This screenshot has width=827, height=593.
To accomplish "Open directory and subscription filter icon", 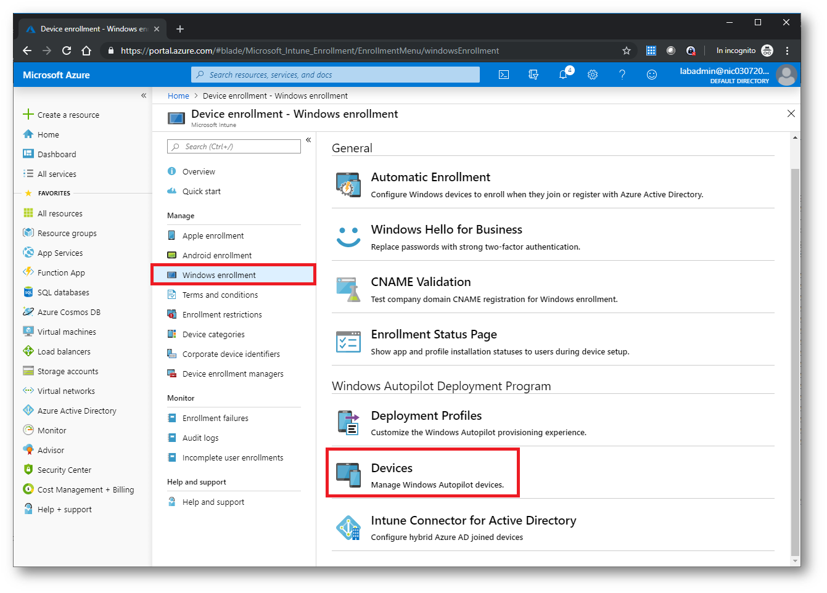I will click(533, 75).
